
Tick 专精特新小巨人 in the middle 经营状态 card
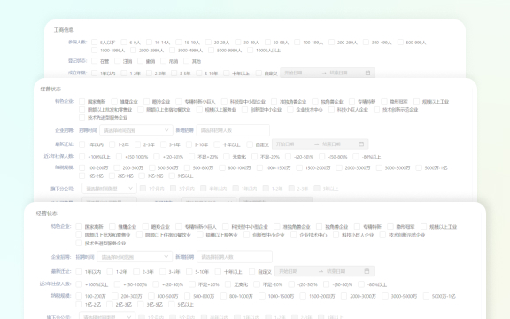coord(179,102)
